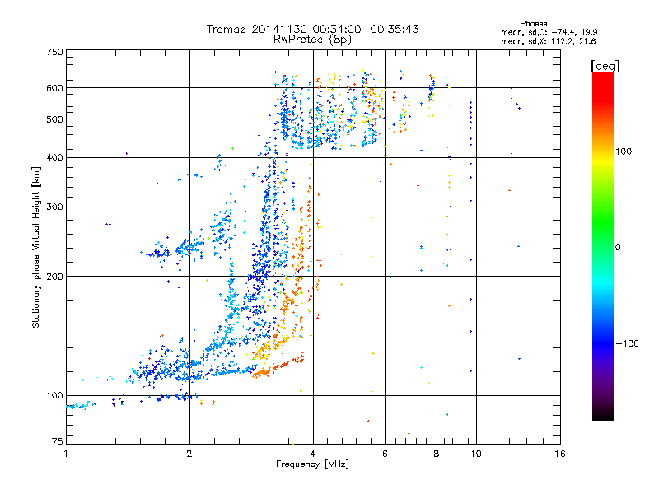Viewport: 659px width, 494px height.
Task: Select the 'RwPretec (8p)' subtitle text
Action: 312,40
